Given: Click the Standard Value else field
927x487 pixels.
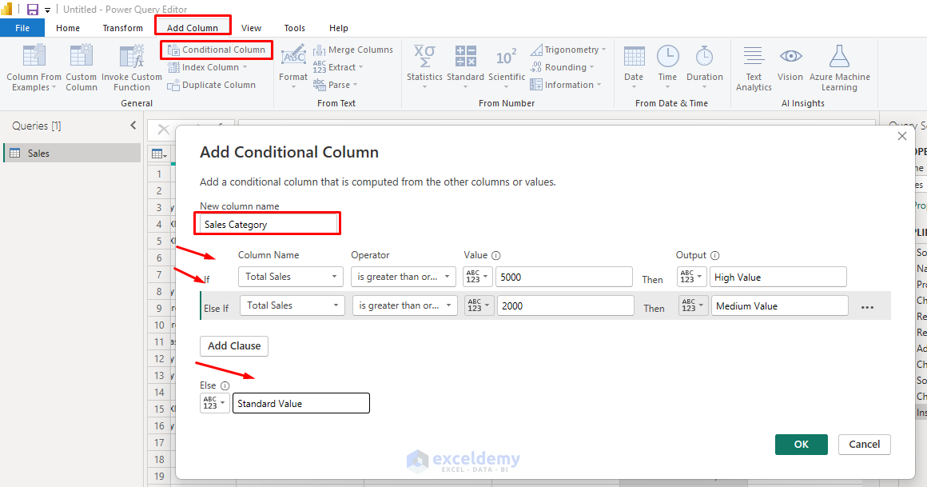Looking at the screenshot, I should click(x=301, y=403).
